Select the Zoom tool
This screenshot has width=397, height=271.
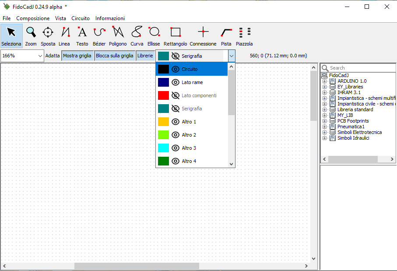click(31, 36)
